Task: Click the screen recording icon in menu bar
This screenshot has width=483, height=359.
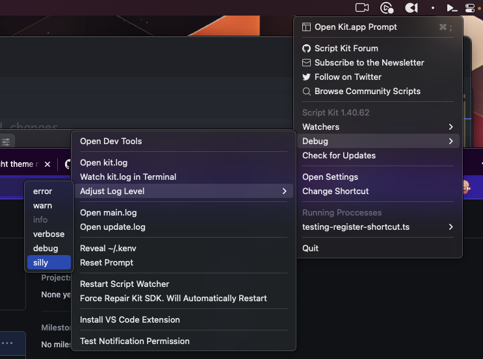Action: (x=387, y=8)
